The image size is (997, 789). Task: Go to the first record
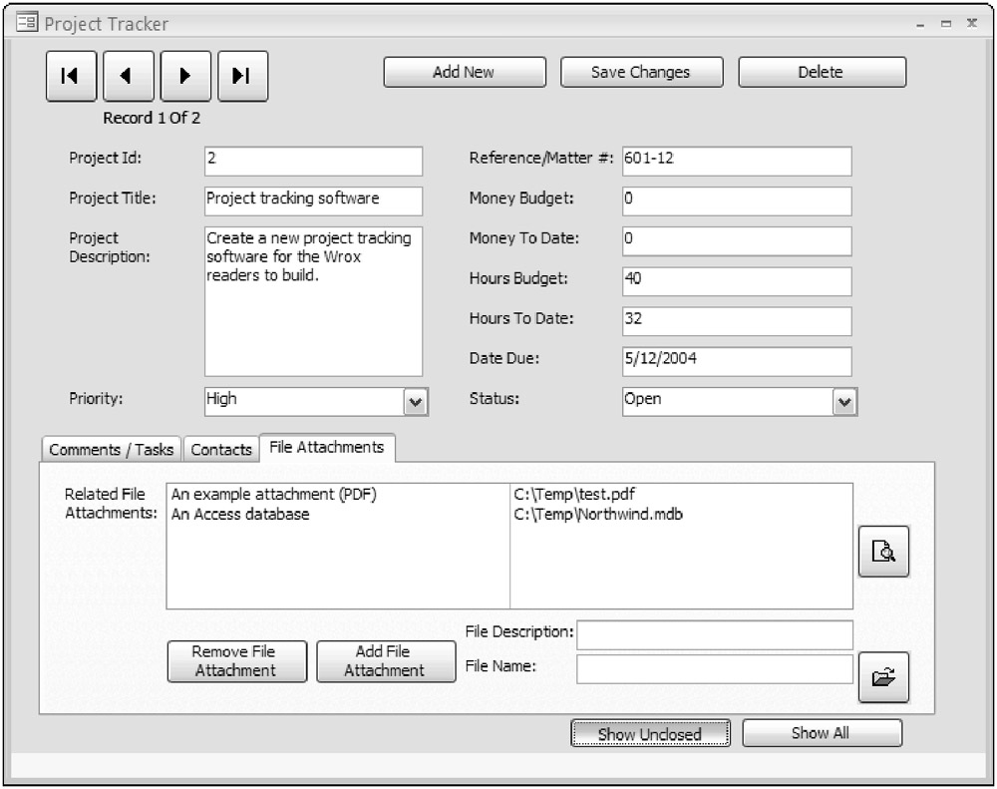70,77
